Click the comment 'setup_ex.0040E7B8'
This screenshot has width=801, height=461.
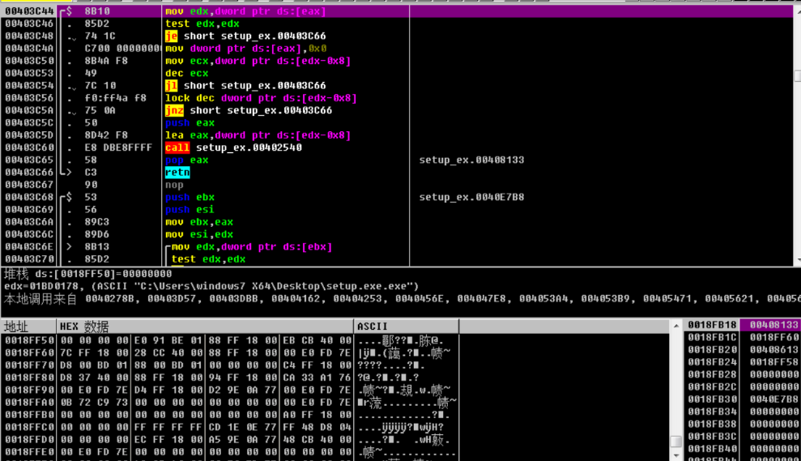(x=471, y=197)
